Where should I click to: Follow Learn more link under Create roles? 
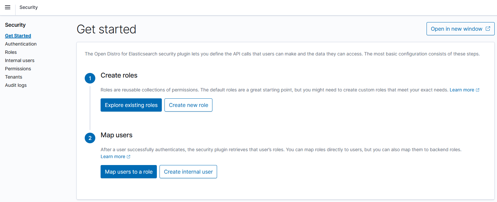coord(462,90)
